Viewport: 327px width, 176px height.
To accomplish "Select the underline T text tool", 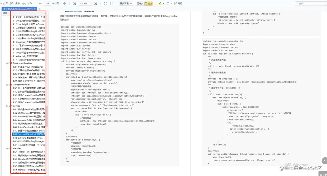I will point(168,3).
